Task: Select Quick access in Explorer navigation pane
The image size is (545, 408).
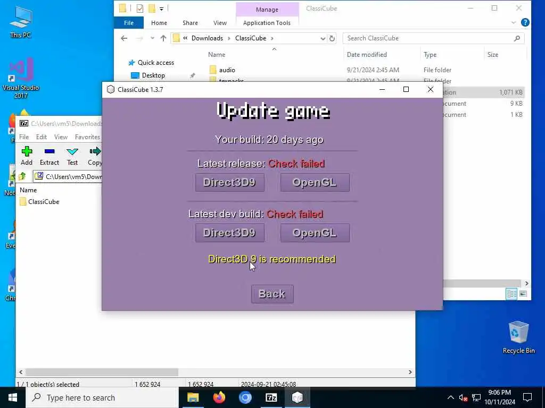Action: click(156, 63)
